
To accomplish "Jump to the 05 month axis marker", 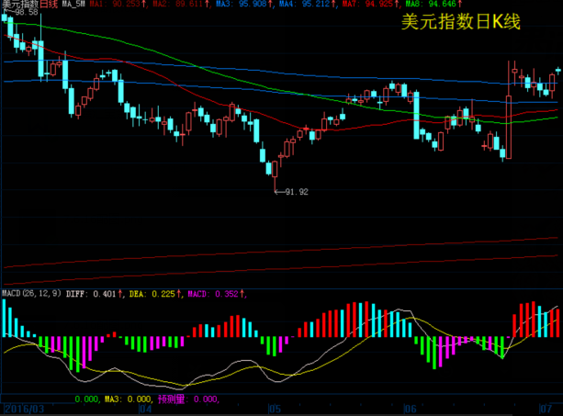I will coord(274,408).
